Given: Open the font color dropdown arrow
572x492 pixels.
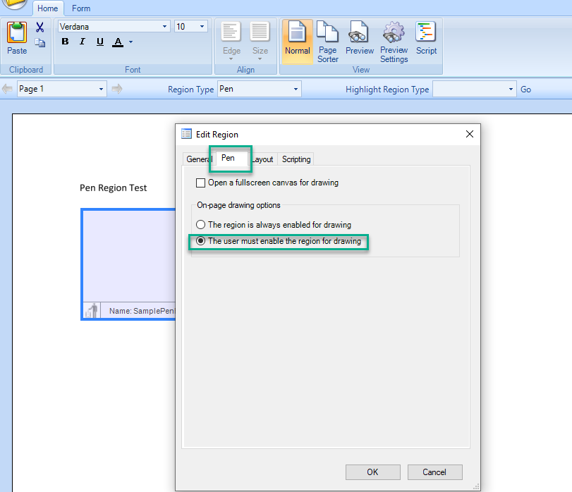Looking at the screenshot, I should 131,42.
